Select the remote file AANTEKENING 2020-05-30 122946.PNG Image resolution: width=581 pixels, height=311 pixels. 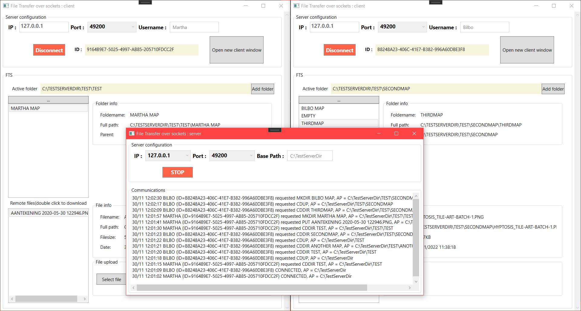coord(48,213)
